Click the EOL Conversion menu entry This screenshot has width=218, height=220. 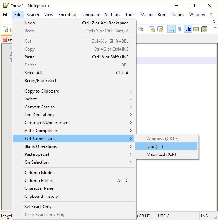point(74,139)
